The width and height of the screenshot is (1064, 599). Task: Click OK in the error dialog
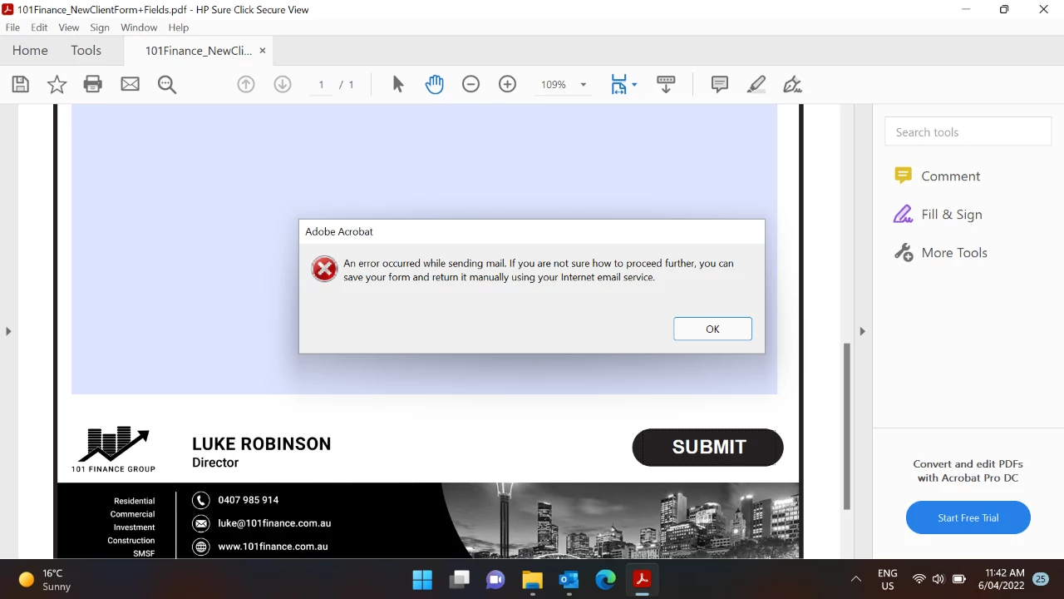click(712, 329)
